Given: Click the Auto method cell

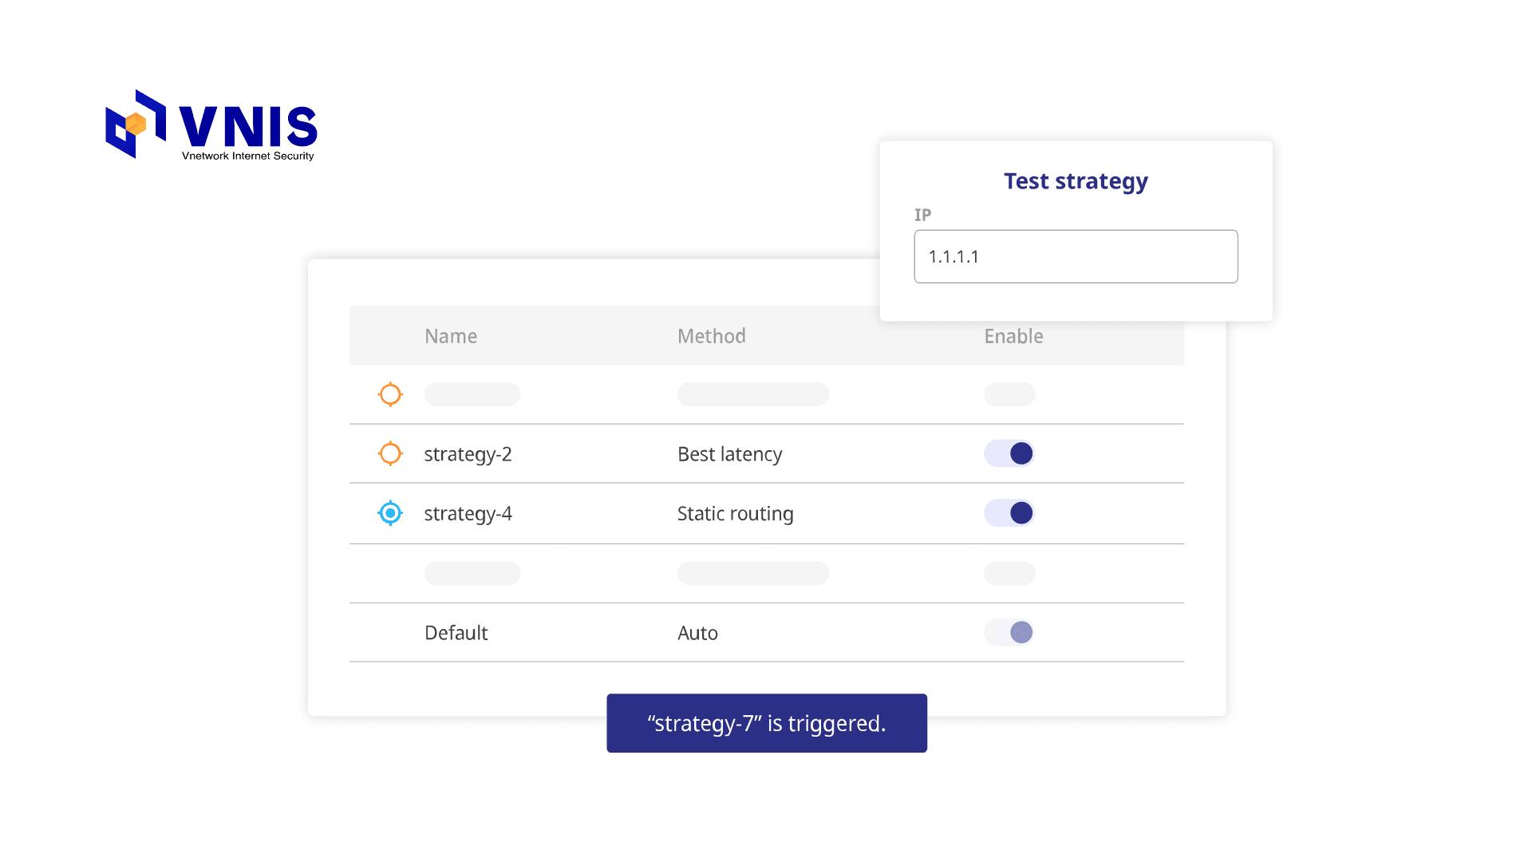Looking at the screenshot, I should 697,633.
